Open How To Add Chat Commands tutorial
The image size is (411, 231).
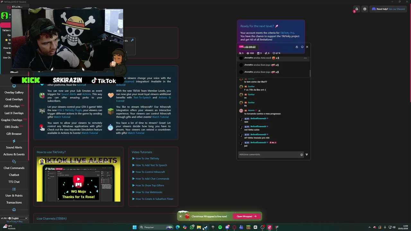[x=152, y=179]
